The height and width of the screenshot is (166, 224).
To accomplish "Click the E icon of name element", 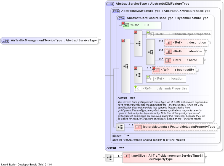I will click(x=168, y=61).
